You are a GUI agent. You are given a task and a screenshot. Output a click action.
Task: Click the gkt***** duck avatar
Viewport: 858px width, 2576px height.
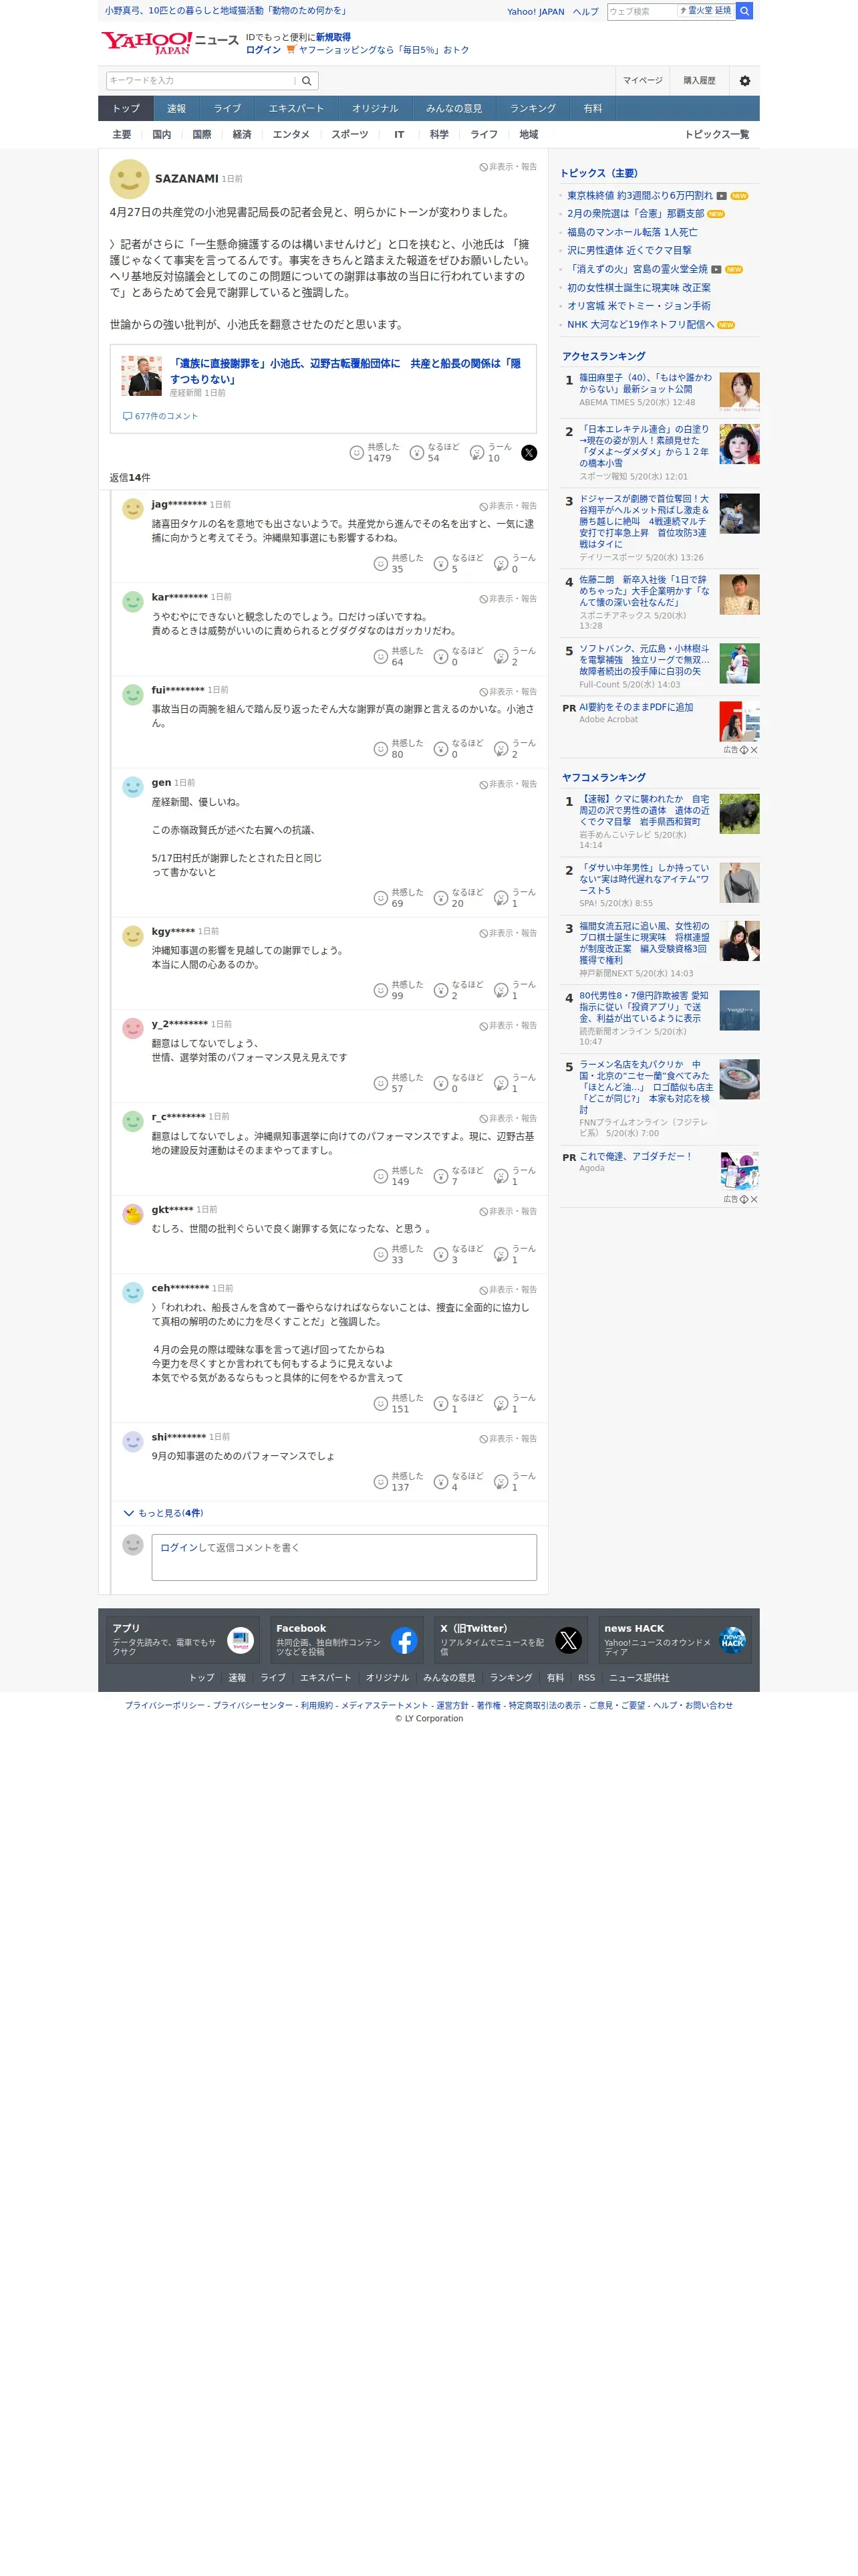[133, 1215]
